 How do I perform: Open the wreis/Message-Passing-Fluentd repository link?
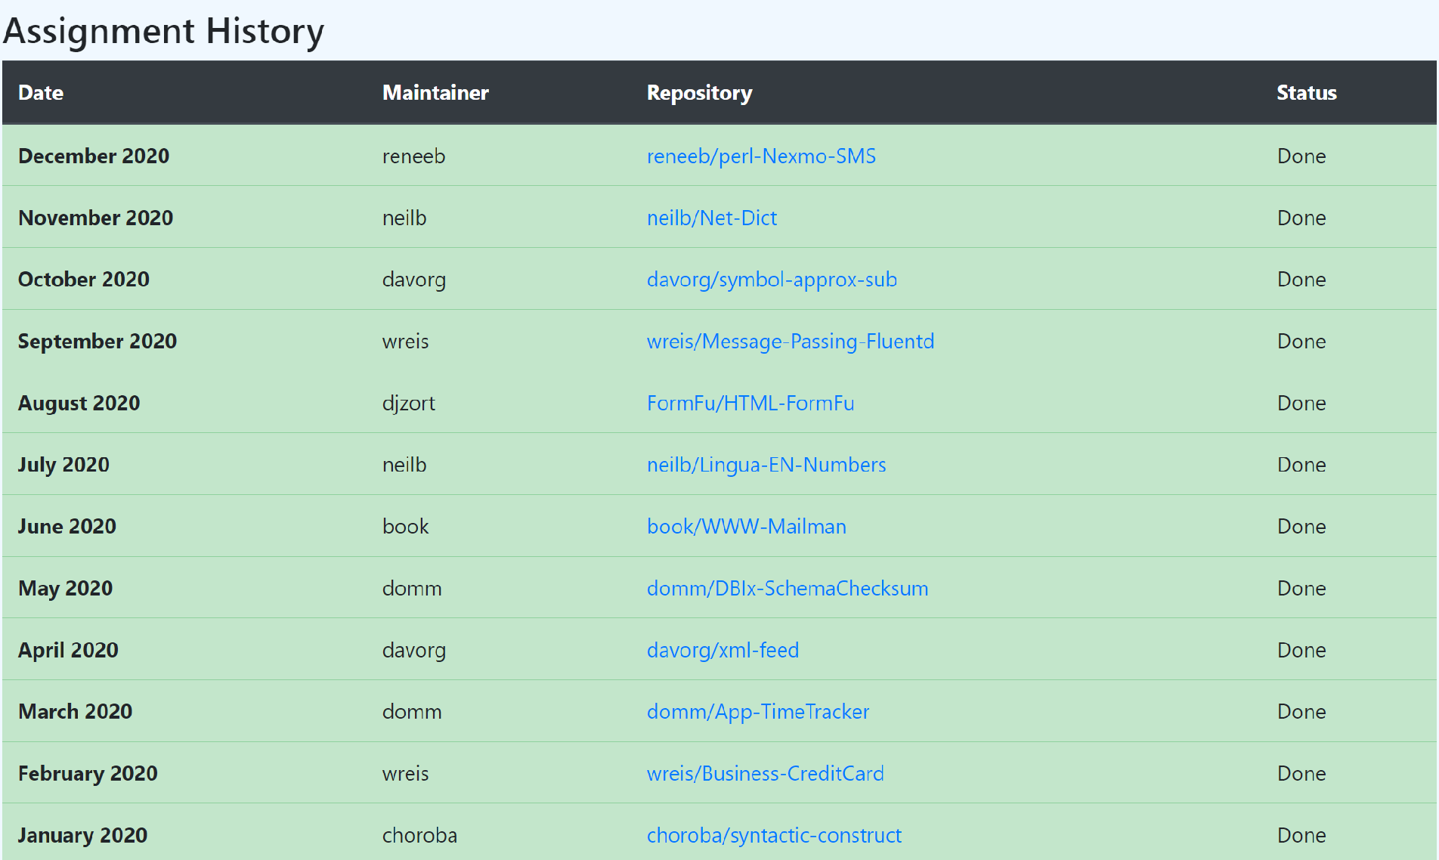coord(791,342)
